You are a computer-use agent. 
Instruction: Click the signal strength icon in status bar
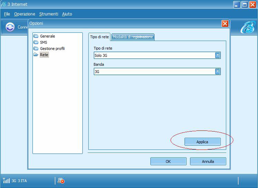(x=6, y=180)
